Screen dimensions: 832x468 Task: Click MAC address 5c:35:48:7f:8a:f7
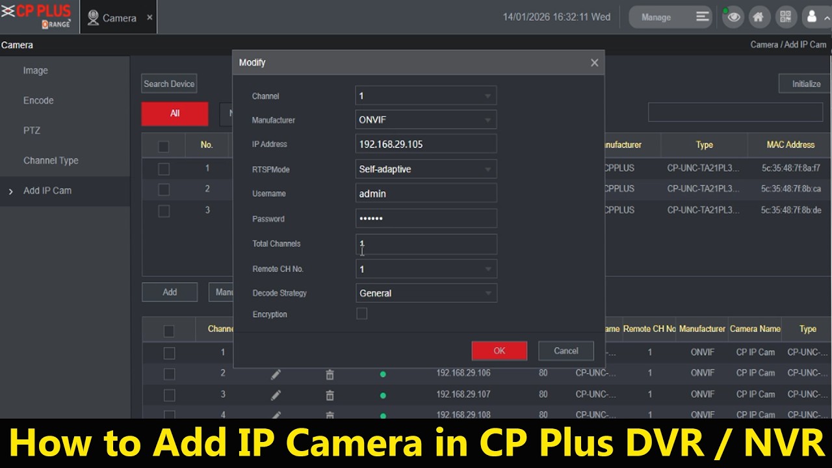pyautogui.click(x=791, y=168)
